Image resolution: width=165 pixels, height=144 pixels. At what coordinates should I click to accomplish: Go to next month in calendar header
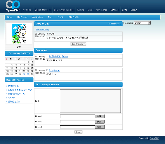pyautogui.click(x=28, y=53)
